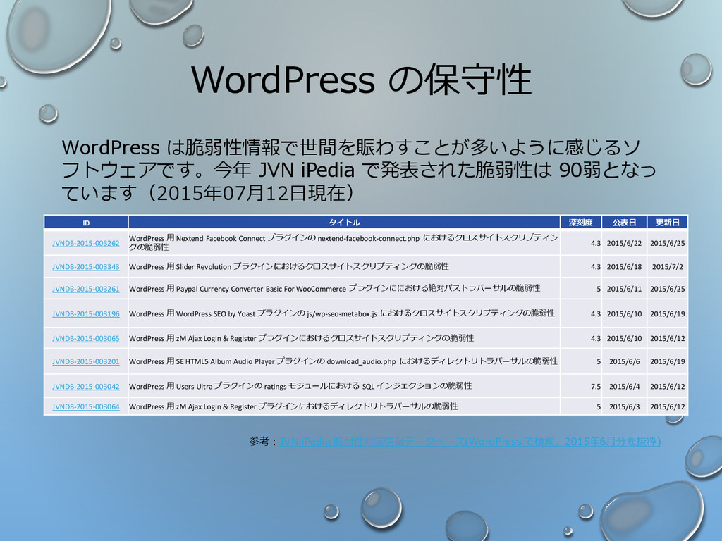Click publish date 2015/6/3
This screenshot has width=722, height=541.
tap(625, 406)
